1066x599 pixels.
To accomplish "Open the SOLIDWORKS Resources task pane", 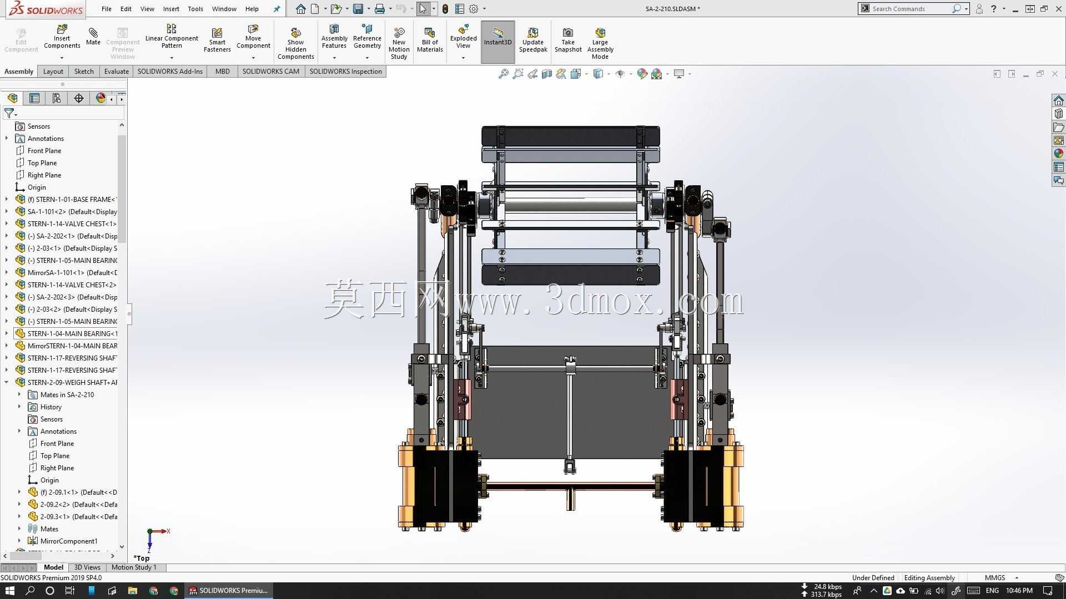I will (1059, 100).
